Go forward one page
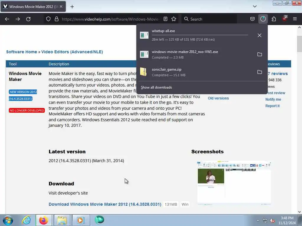The height and width of the screenshot is (226, 302). tap(18, 19)
